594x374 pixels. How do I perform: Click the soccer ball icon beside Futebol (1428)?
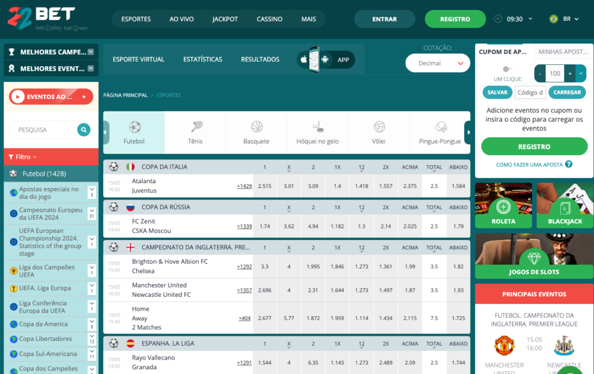pos(13,174)
